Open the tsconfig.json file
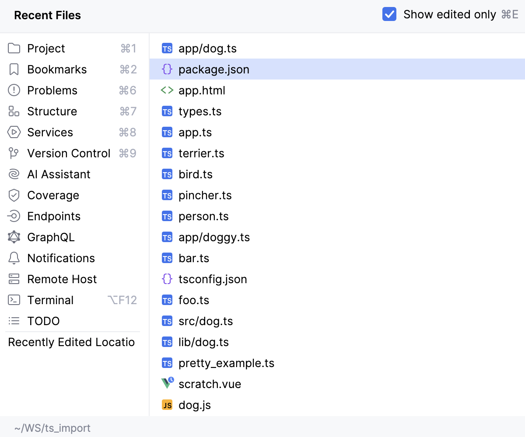 (213, 279)
